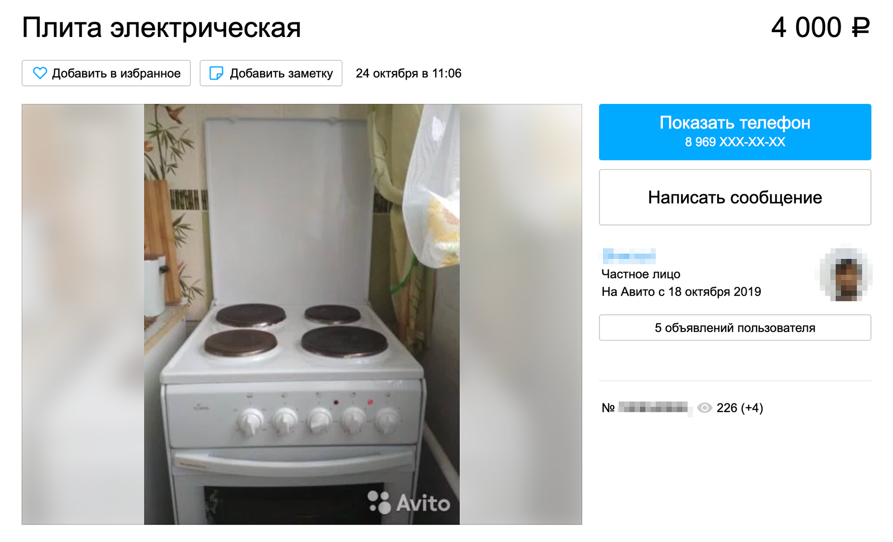
Task: Open the blurred seller name link
Action: [x=629, y=256]
